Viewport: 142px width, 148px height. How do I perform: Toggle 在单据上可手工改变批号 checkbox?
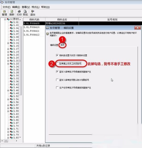coord(57,63)
